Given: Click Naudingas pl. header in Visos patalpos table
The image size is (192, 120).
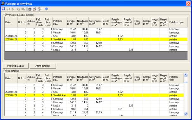Looking at the screenshot, I should click(x=82, y=78).
